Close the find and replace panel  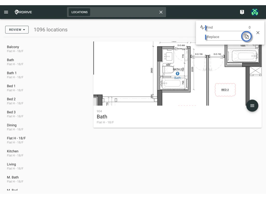pos(258,33)
